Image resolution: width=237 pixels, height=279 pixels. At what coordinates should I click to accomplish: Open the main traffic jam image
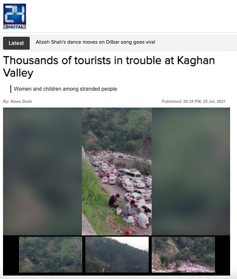point(117,171)
